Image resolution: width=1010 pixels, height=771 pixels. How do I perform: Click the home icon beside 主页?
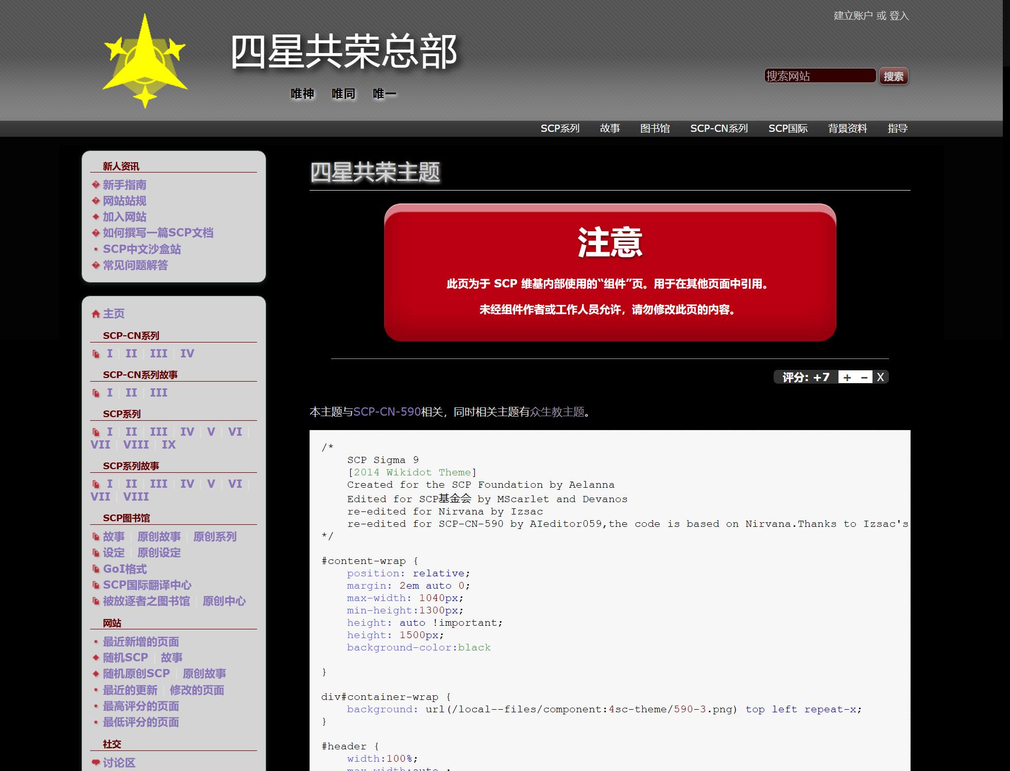point(96,314)
